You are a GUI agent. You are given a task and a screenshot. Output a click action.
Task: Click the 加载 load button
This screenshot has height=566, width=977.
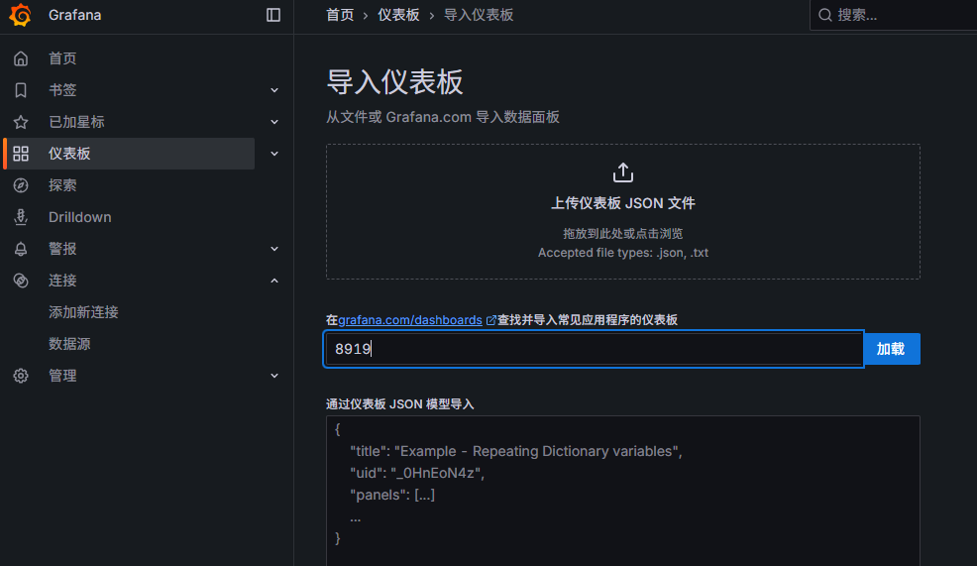tap(892, 349)
